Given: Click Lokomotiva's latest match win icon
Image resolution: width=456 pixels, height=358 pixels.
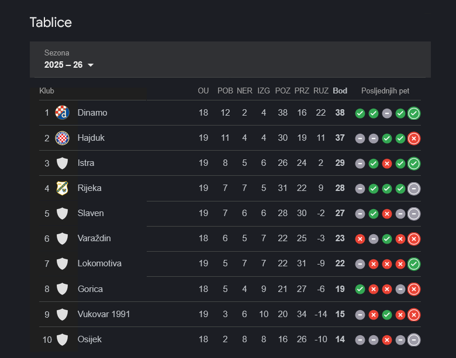Looking at the screenshot, I should tap(414, 264).
